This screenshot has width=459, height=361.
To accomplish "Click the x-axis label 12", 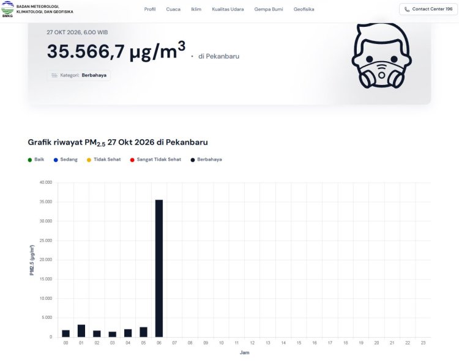I will point(252,343).
